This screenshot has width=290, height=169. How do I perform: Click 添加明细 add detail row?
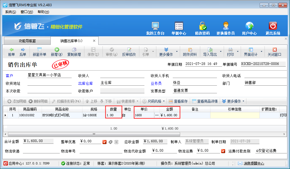[x=17, y=101]
